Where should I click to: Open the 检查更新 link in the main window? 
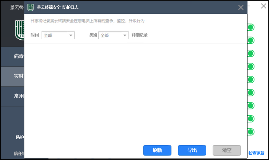pyautogui.click(x=256, y=153)
